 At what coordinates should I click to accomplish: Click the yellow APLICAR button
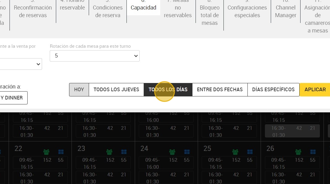point(315,90)
